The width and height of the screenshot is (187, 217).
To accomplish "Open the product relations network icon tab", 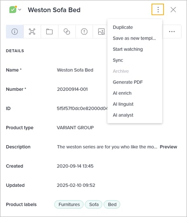I will point(32,31).
